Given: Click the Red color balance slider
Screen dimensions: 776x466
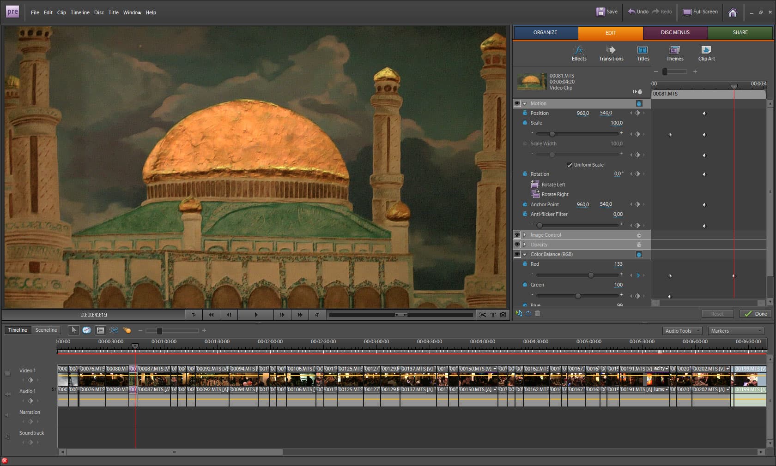Looking at the screenshot, I should pyautogui.click(x=591, y=275).
